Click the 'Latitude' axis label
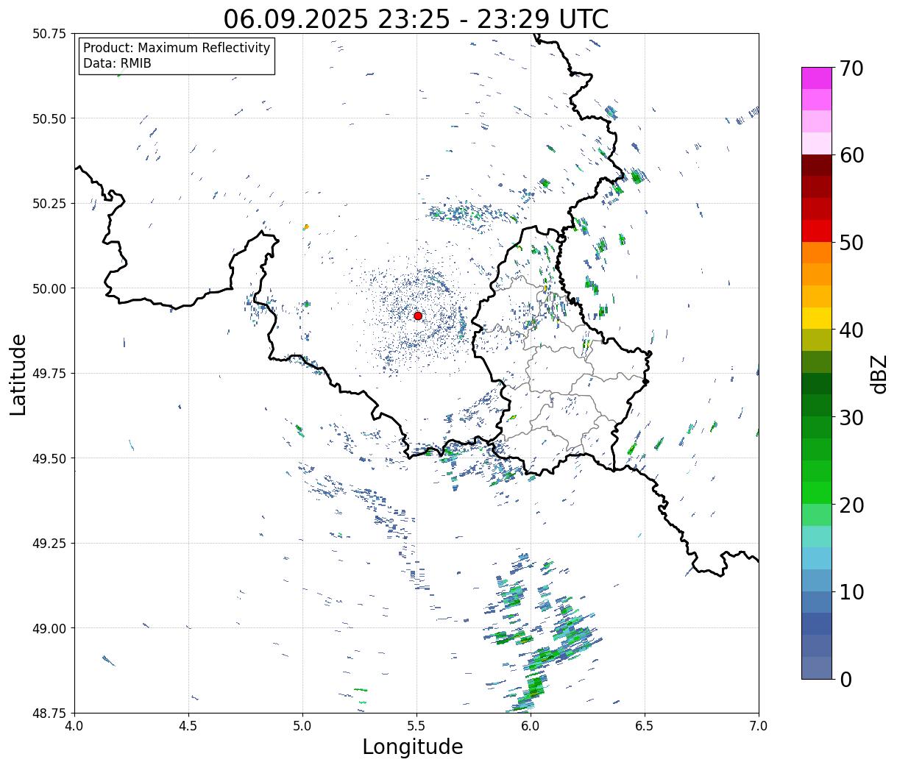Image resolution: width=897 pixels, height=765 pixels. pos(18,374)
